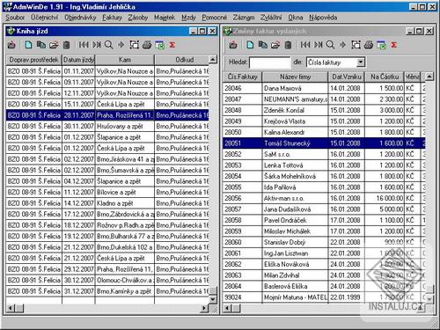The width and height of the screenshot is (440, 330).
Task: Open the Objednávky menu
Action: (80, 18)
